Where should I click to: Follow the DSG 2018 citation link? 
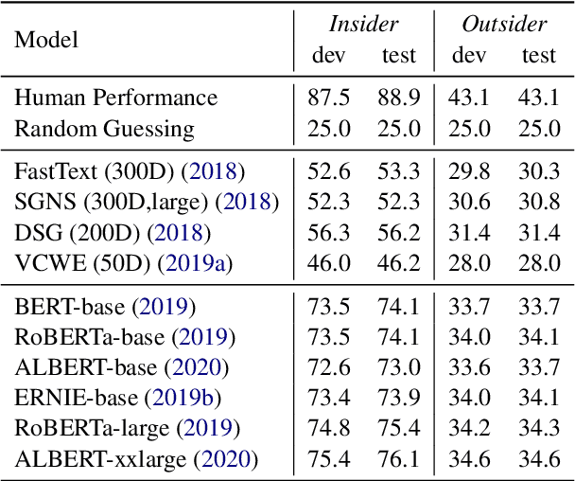[x=180, y=232]
